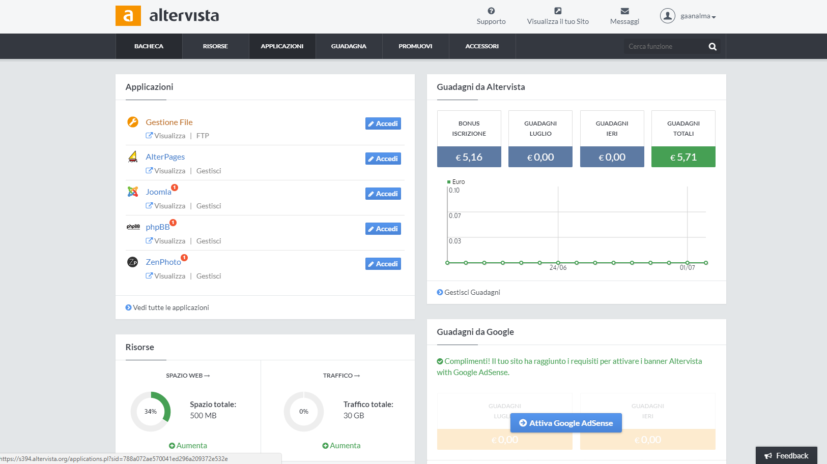Open the BACHECA menu
The image size is (827, 464).
tap(149, 46)
